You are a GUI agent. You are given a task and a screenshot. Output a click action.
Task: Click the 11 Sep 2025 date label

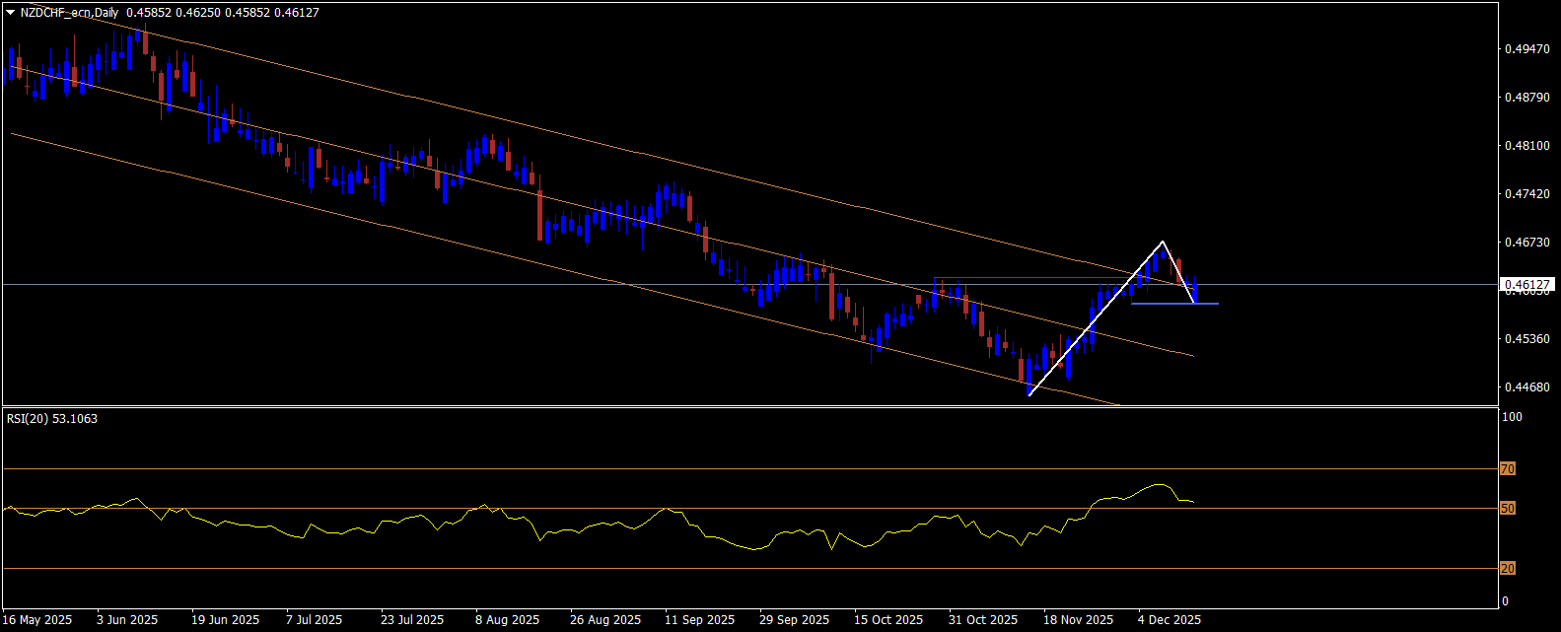[x=699, y=620]
